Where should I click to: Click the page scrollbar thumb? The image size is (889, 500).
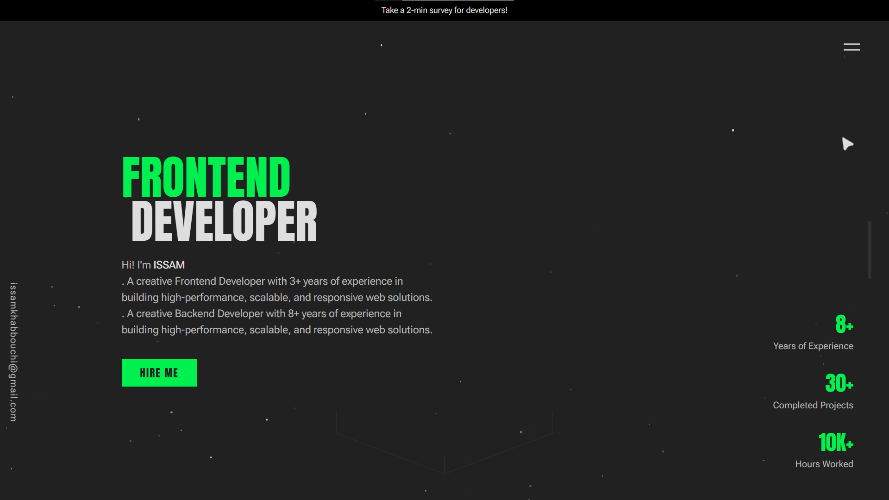869,250
